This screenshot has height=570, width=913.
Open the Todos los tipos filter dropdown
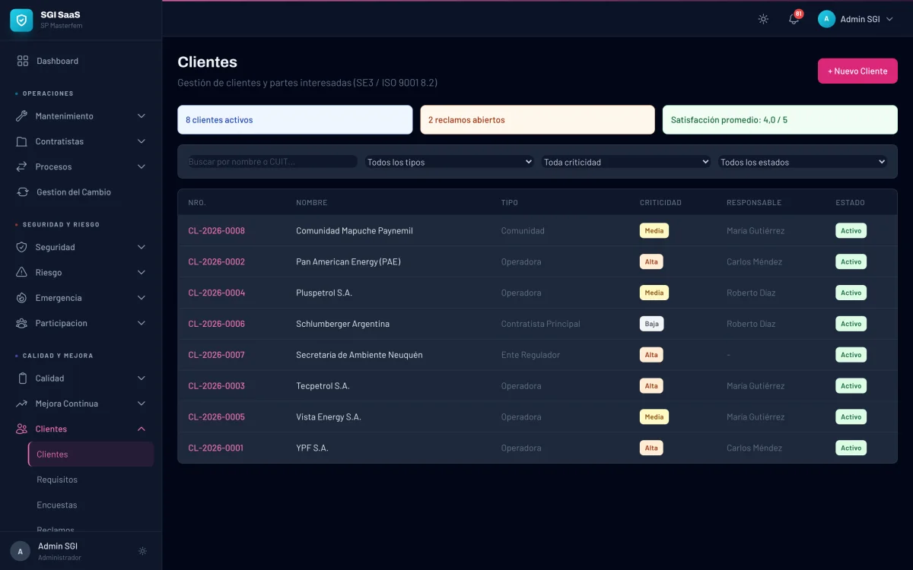click(449, 162)
